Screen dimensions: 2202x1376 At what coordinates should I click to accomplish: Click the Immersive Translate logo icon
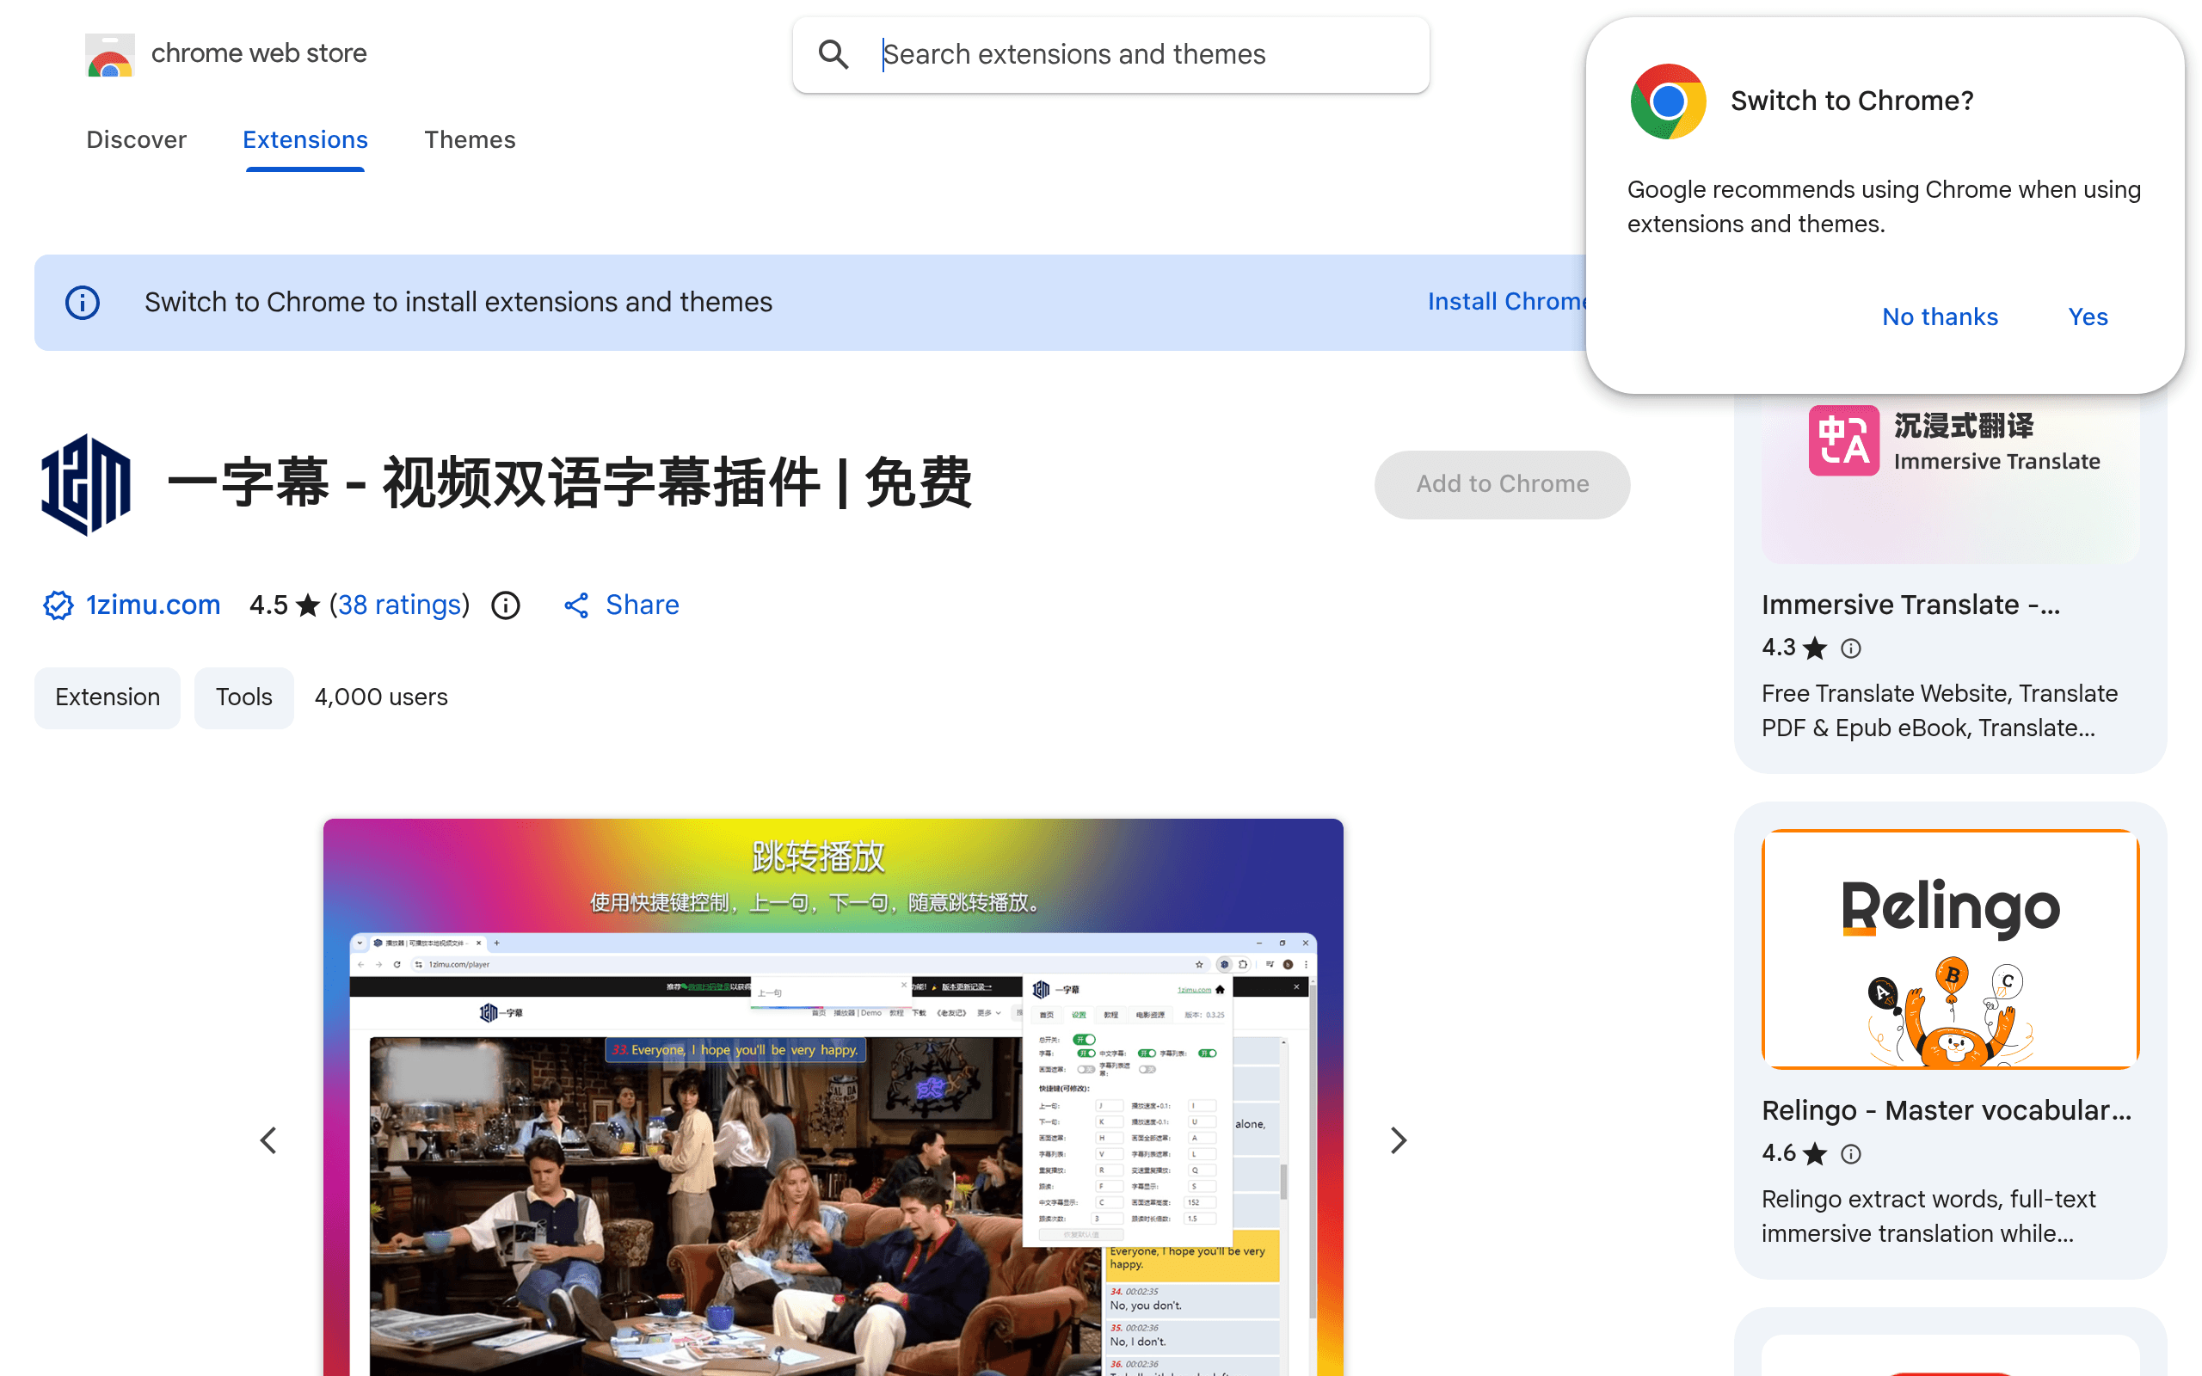pos(1843,440)
